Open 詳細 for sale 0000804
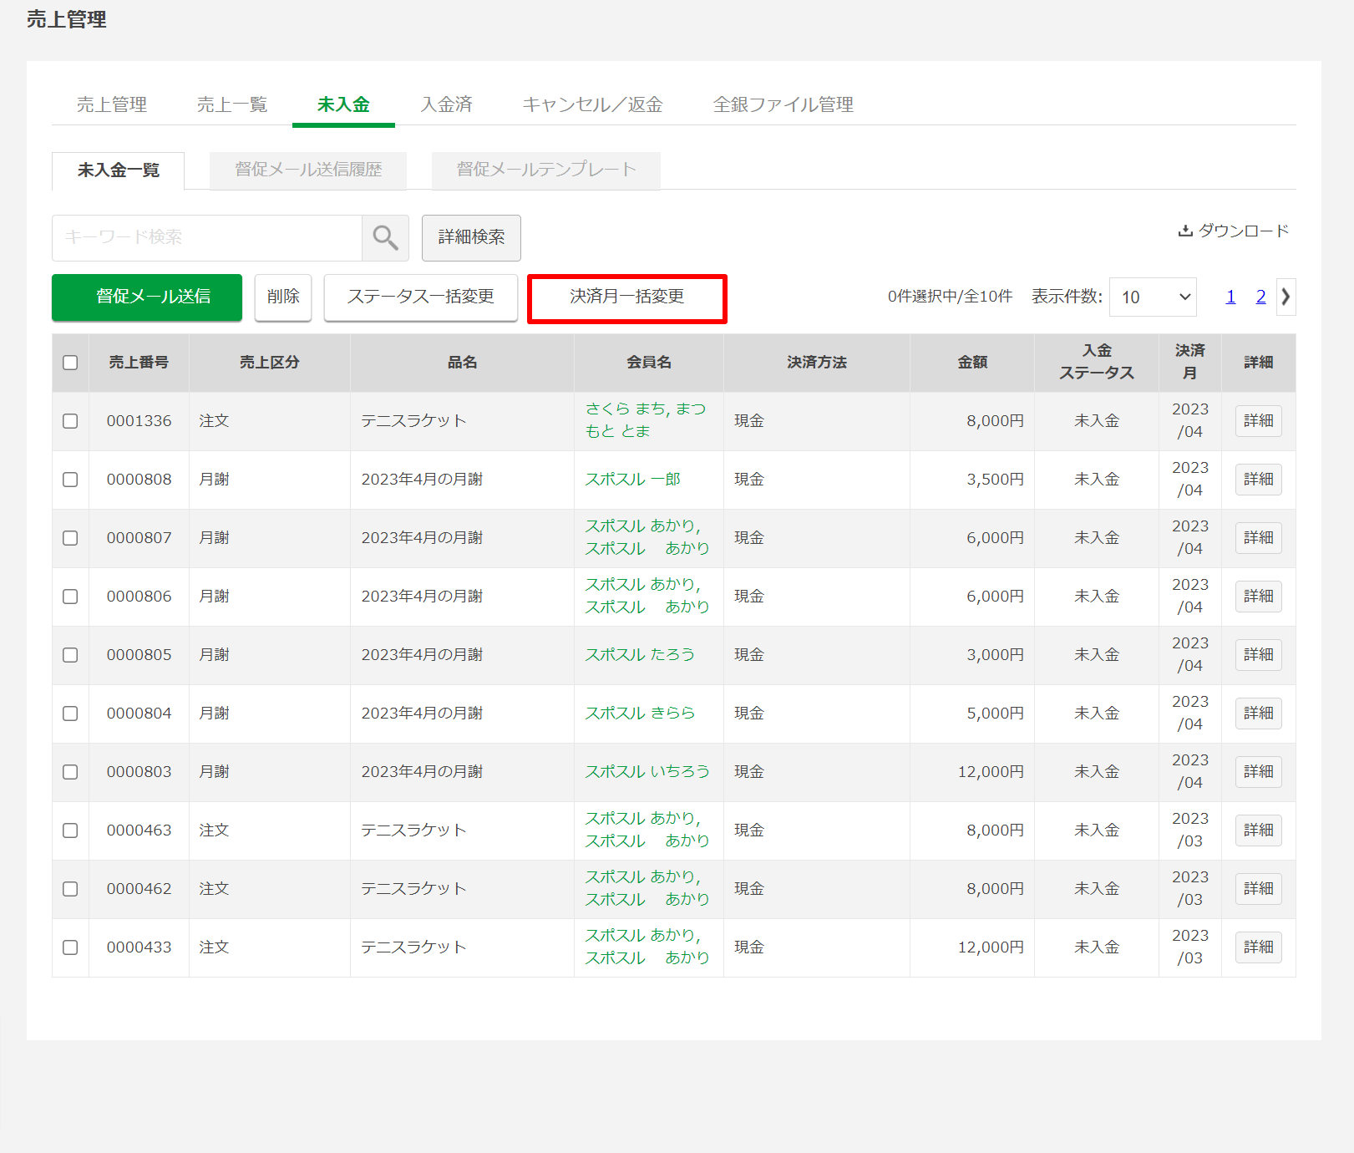This screenshot has width=1354, height=1153. pyautogui.click(x=1259, y=714)
